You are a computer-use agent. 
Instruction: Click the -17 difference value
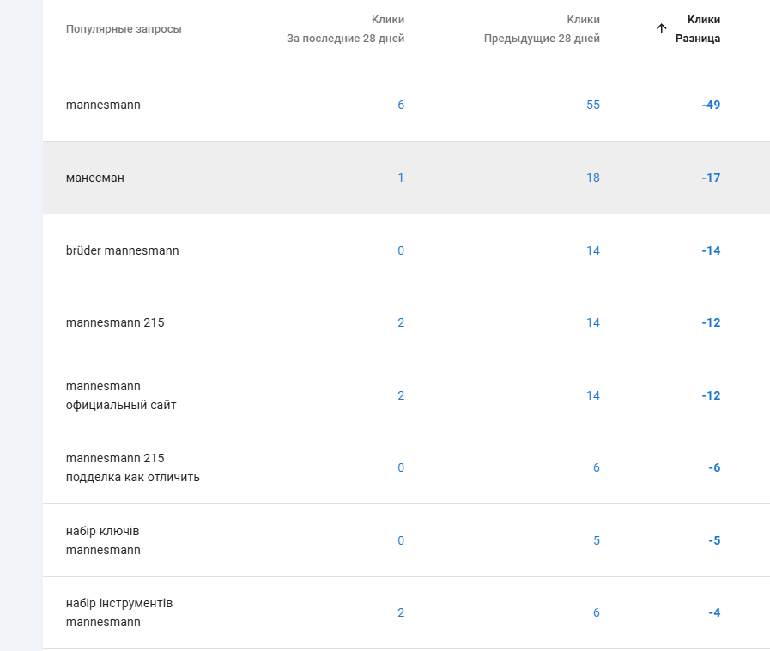click(x=710, y=178)
